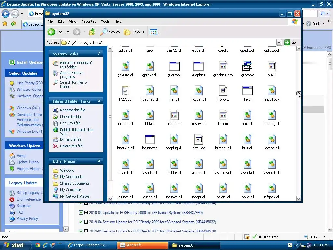Select the iassam.dll file icon
Screen dimensions: 333x250
[125, 188]
